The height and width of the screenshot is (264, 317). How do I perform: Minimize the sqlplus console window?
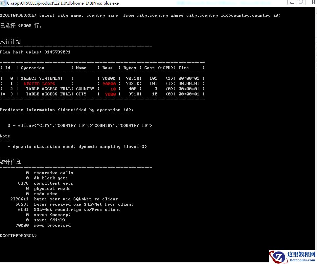292,3
